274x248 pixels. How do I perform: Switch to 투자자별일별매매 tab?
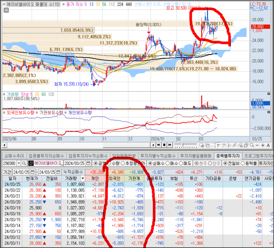196,156
